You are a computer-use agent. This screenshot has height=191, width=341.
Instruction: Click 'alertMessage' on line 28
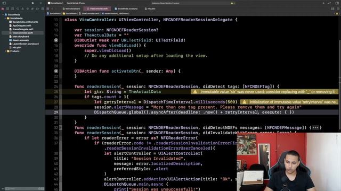click(x=129, y=107)
